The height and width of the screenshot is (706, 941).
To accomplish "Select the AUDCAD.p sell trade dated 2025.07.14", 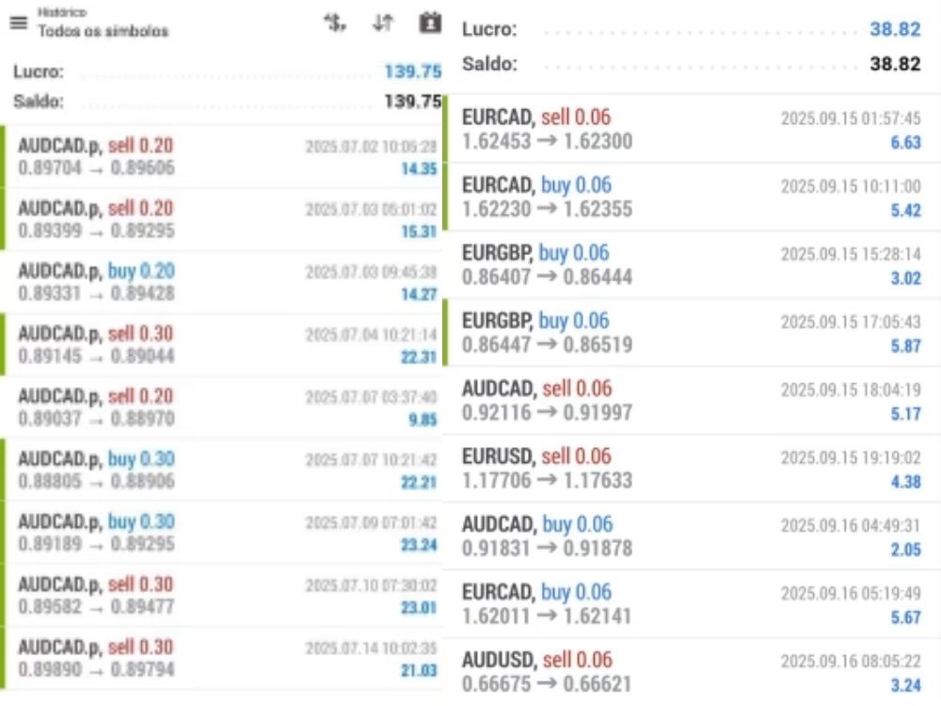I will [x=226, y=658].
